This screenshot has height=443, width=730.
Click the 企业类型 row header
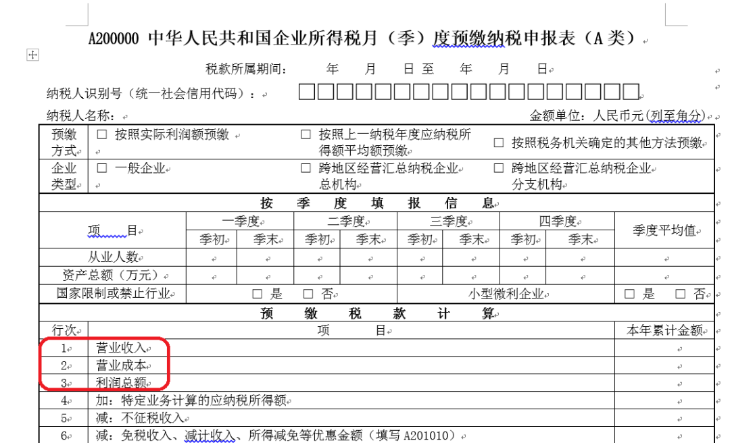point(64,176)
